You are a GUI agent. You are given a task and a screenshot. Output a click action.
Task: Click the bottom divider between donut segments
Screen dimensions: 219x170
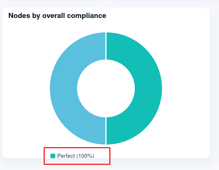tap(106, 131)
